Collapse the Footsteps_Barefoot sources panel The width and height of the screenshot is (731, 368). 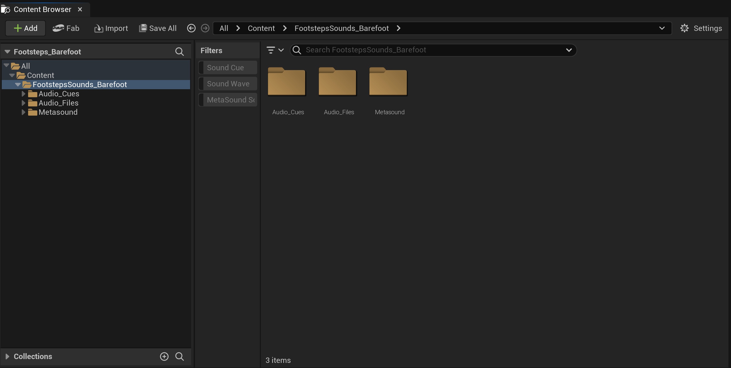tap(7, 52)
